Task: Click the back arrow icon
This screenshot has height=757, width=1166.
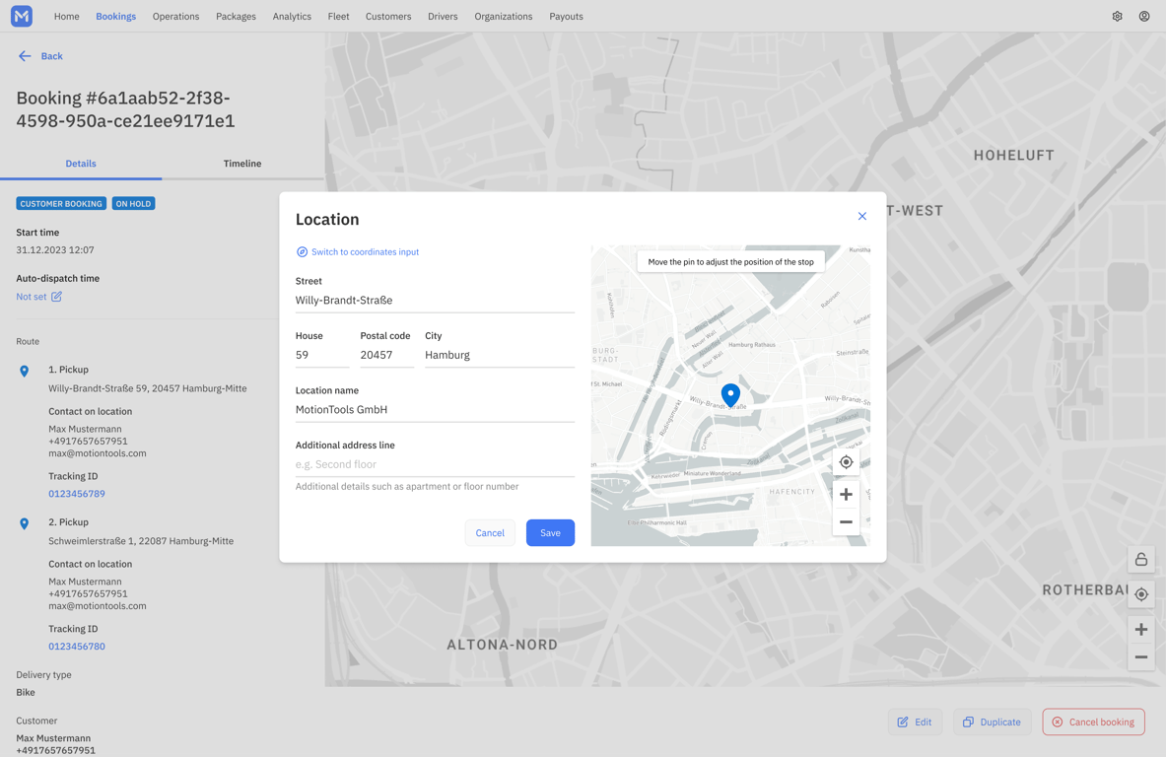Action: (25, 56)
